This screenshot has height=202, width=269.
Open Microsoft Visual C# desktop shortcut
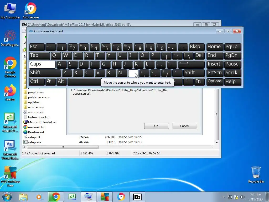pos(10,123)
